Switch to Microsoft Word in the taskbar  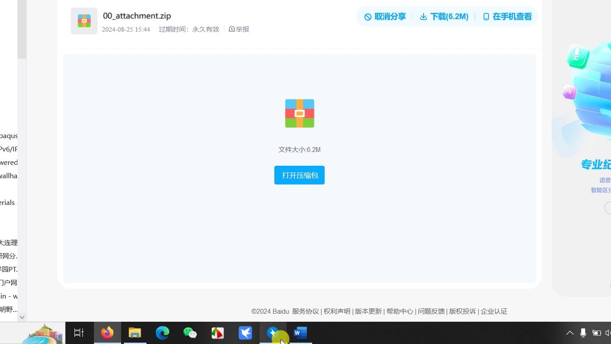[300, 333]
